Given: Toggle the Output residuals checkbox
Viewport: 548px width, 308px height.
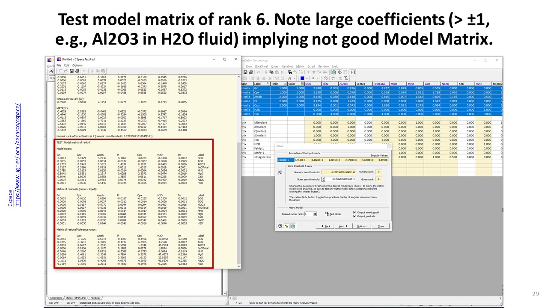Looking at the screenshot, I should click(x=354, y=216).
